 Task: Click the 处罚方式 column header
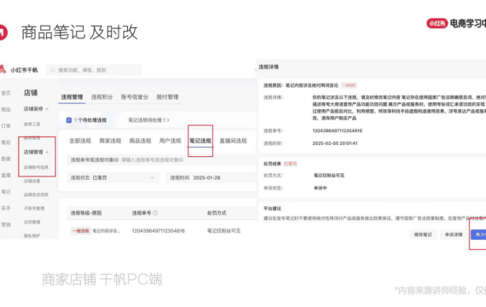point(217,213)
